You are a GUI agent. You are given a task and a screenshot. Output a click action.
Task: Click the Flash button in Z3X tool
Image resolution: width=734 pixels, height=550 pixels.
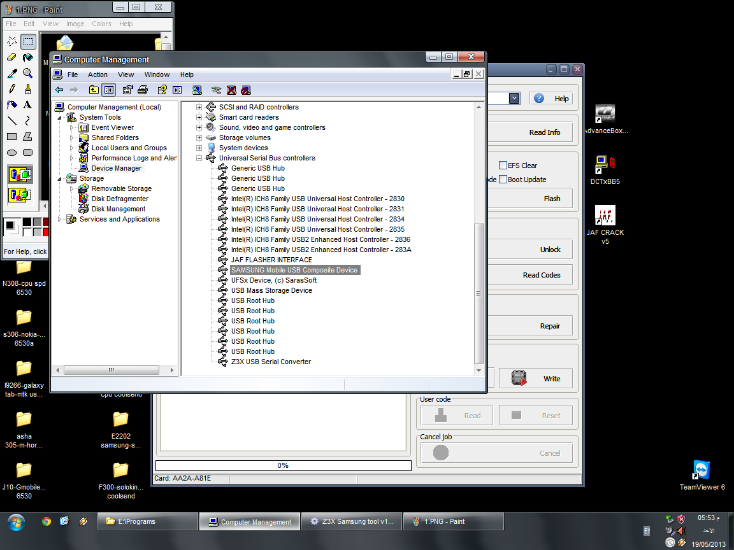click(530, 199)
